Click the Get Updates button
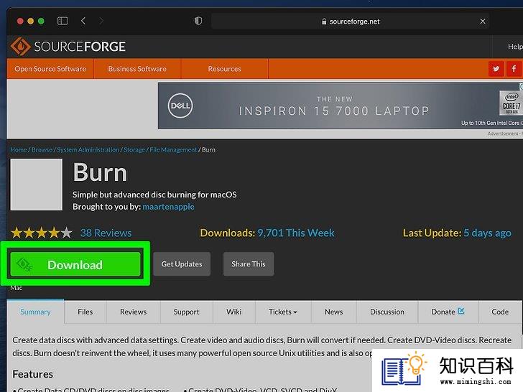Screen dimensions: 523x392 click(x=182, y=264)
